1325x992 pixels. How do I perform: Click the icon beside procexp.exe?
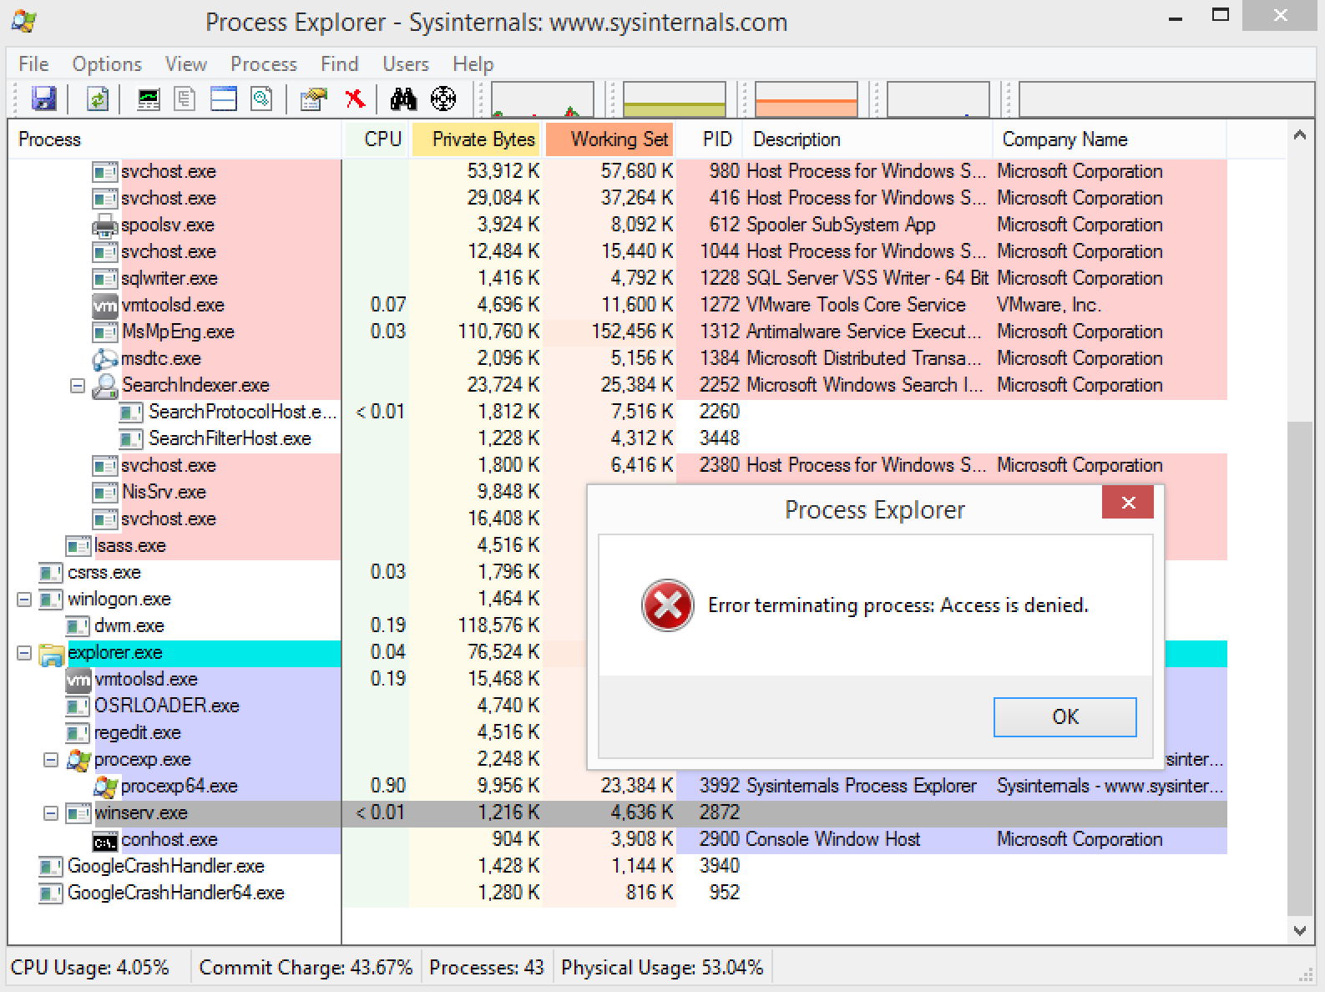(78, 760)
